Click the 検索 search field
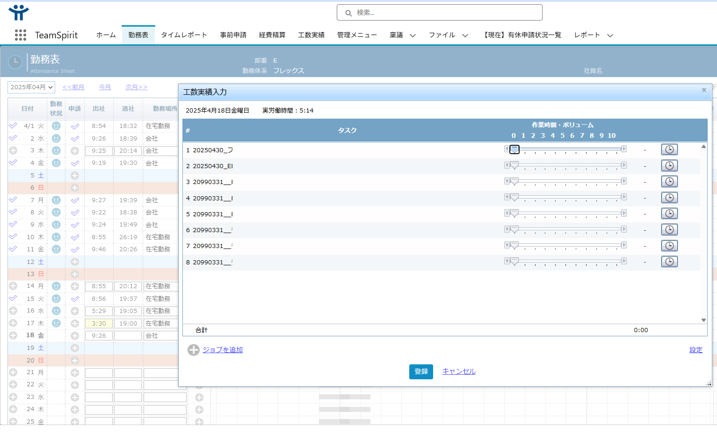 point(440,13)
